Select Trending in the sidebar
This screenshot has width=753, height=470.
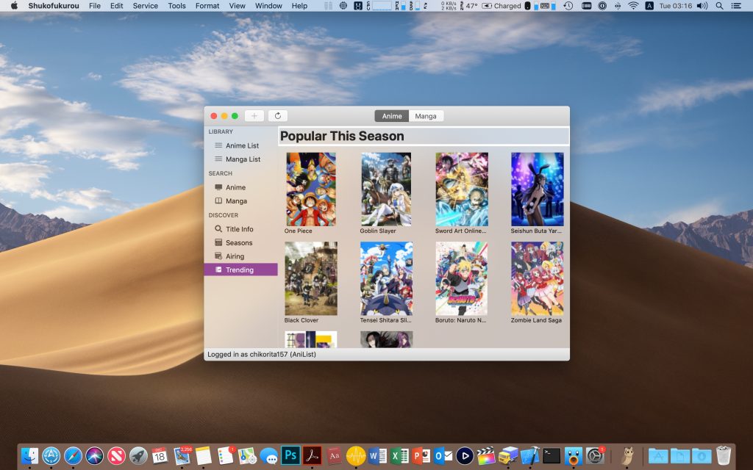[x=241, y=270]
